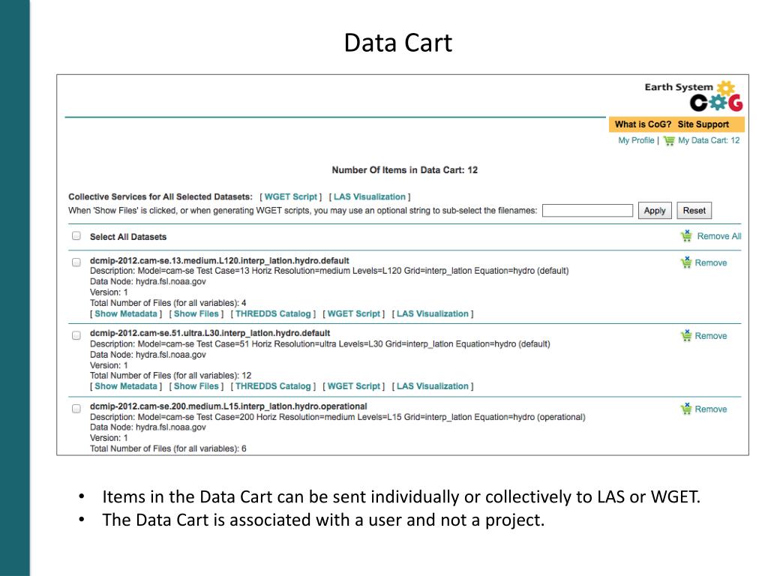Image resolution: width=768 pixels, height=576 pixels.
Task: Click the My Data Cart shopping cart icon
Action: pos(669,141)
